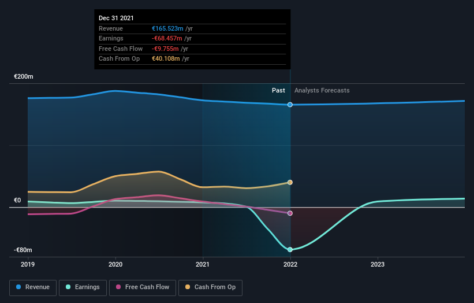Click the Dec 31 2021 tooltip date
The height and width of the screenshot is (303, 474).
point(116,18)
